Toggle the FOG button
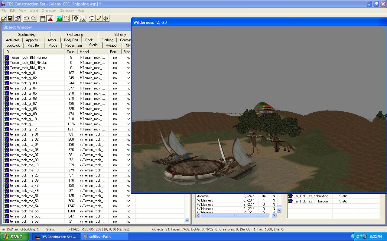The width and height of the screenshot is (387, 241). click(83, 18)
